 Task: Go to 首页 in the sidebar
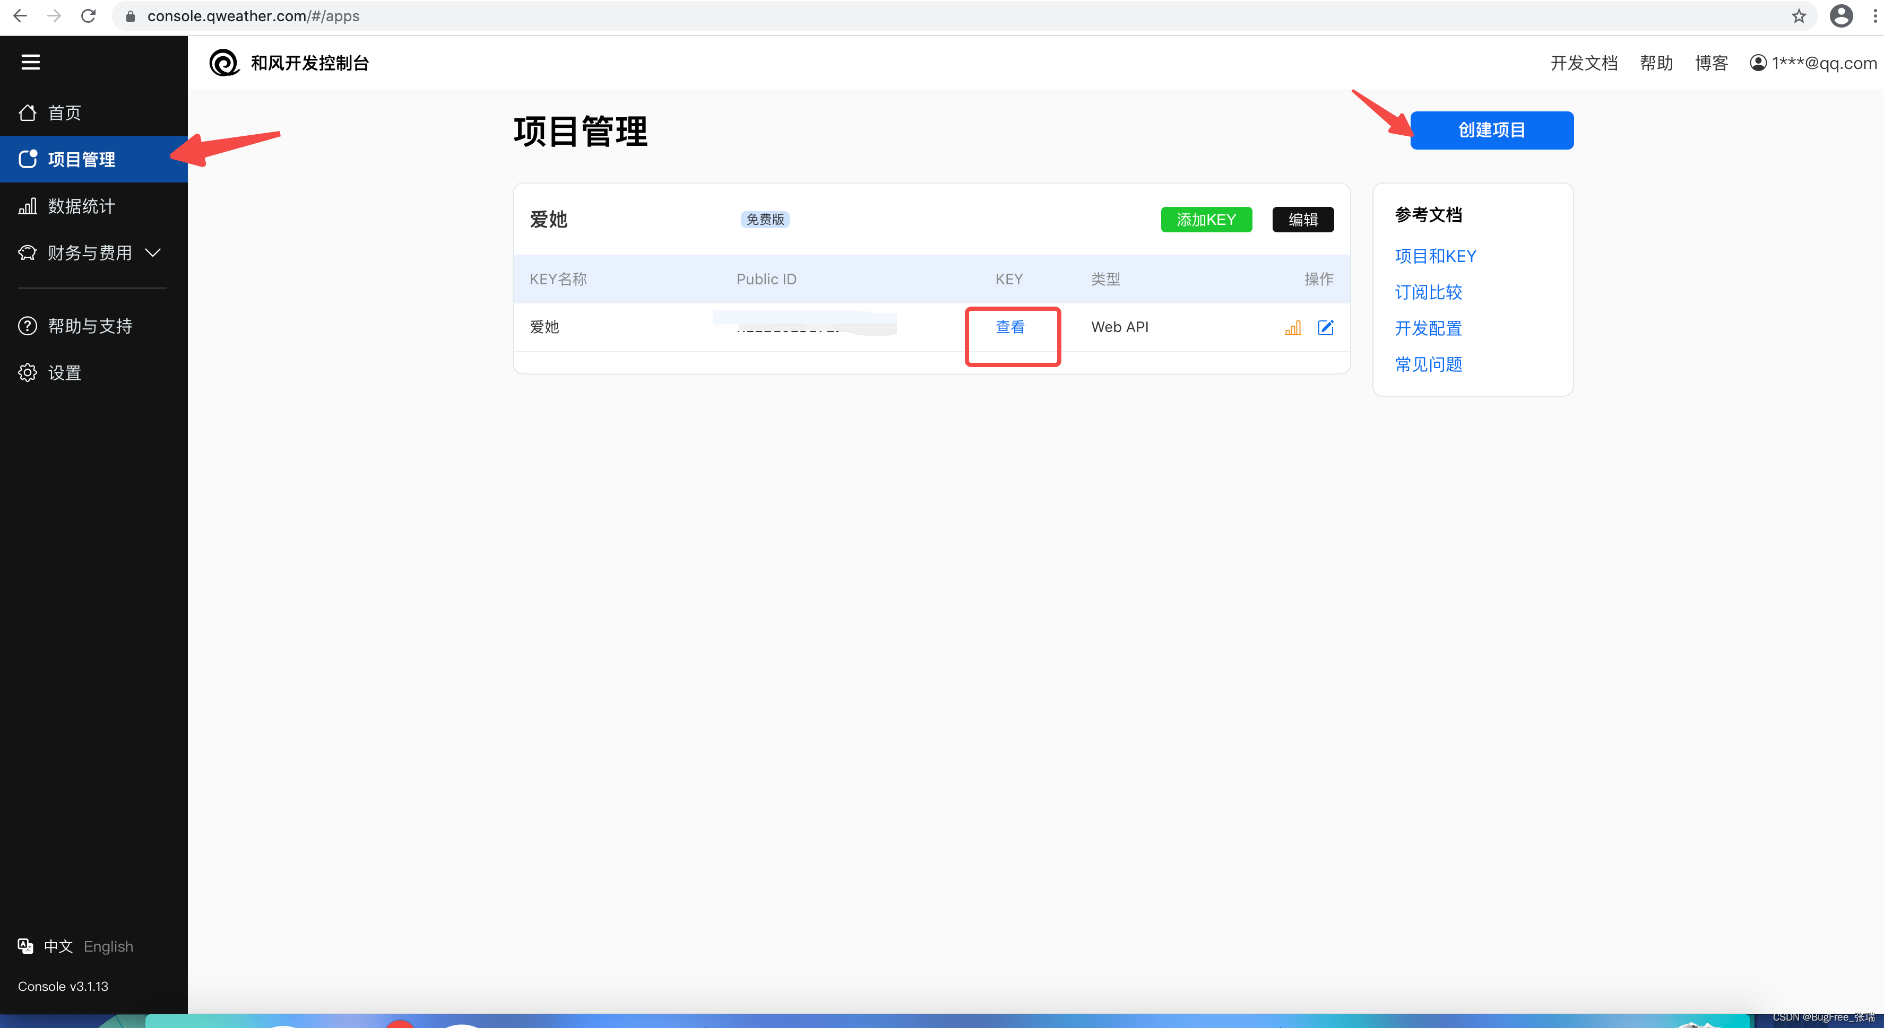point(64,112)
